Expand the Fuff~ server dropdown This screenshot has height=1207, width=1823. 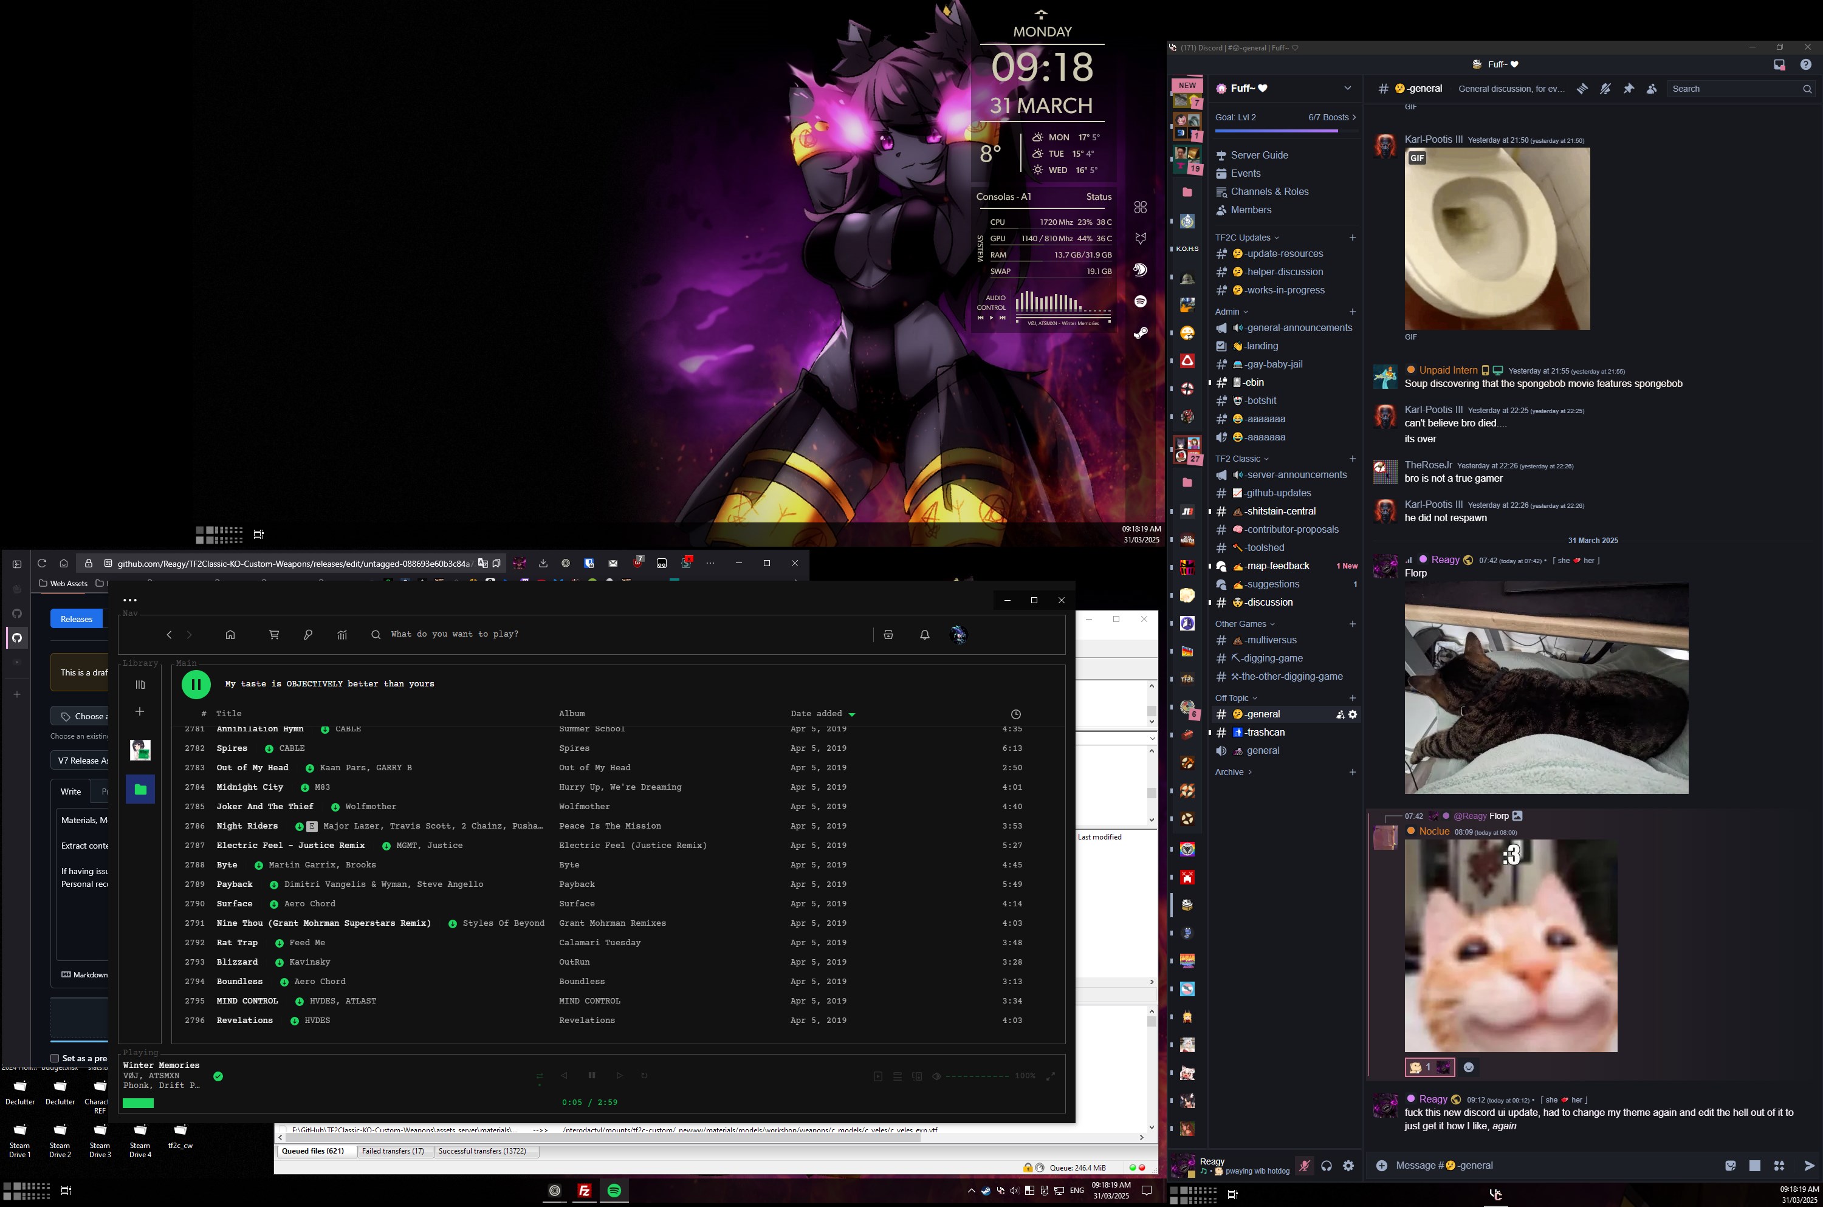pyautogui.click(x=1347, y=89)
